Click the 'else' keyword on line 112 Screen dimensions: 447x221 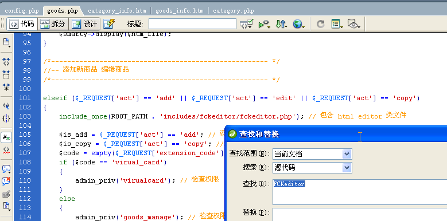click(x=67, y=199)
